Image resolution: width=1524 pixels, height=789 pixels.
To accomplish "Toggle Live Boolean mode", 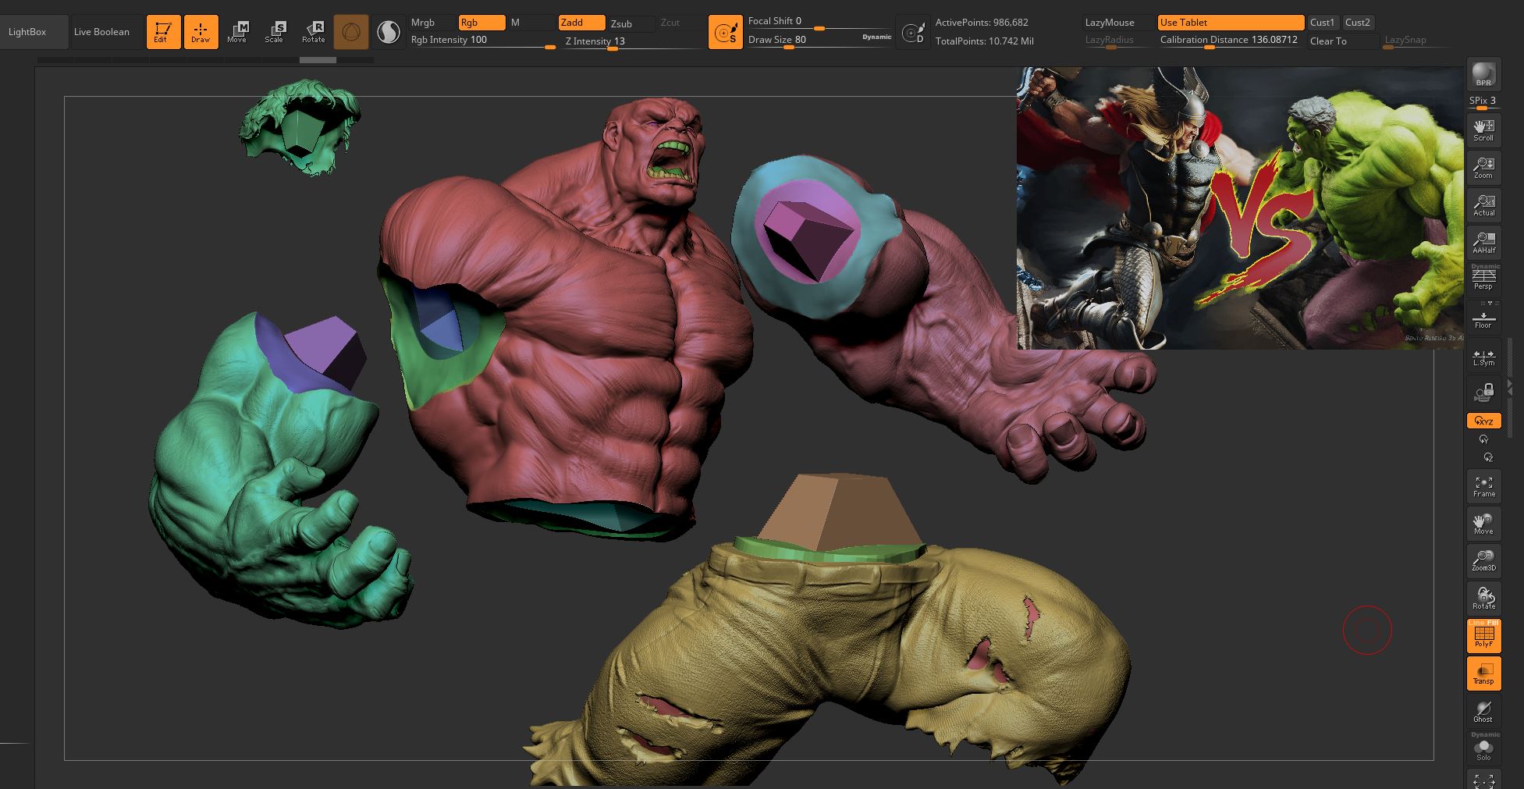I will point(101,32).
